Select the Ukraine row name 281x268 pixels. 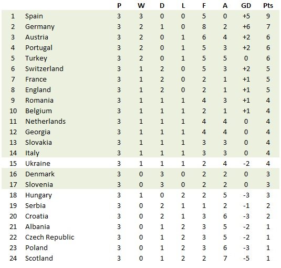tap(38, 163)
